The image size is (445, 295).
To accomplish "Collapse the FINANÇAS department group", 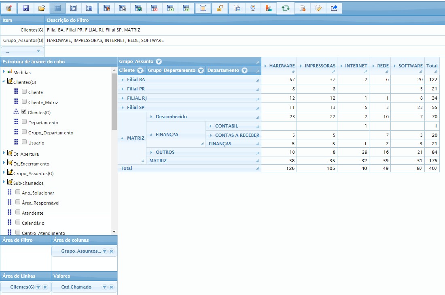I will pyautogui.click(x=151, y=134).
